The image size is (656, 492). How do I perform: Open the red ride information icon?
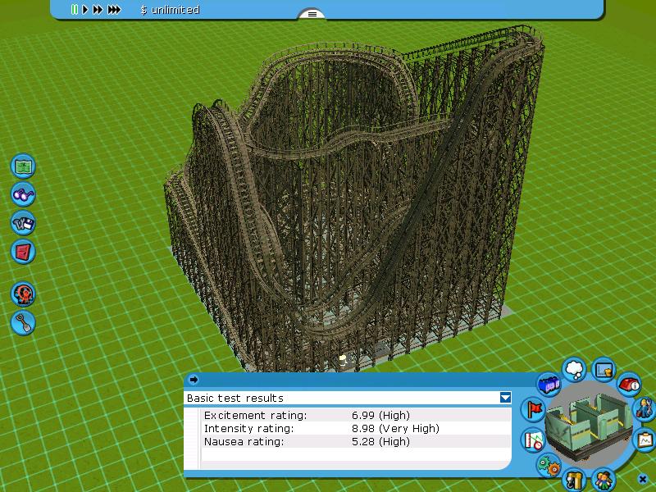(x=629, y=384)
